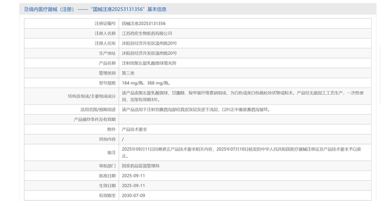
Task: Click expiry date value 2030-07-09
Action: coord(133,195)
